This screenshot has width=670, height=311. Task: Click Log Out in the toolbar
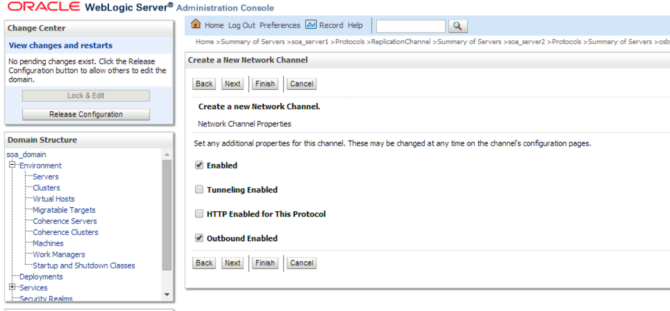[242, 25]
